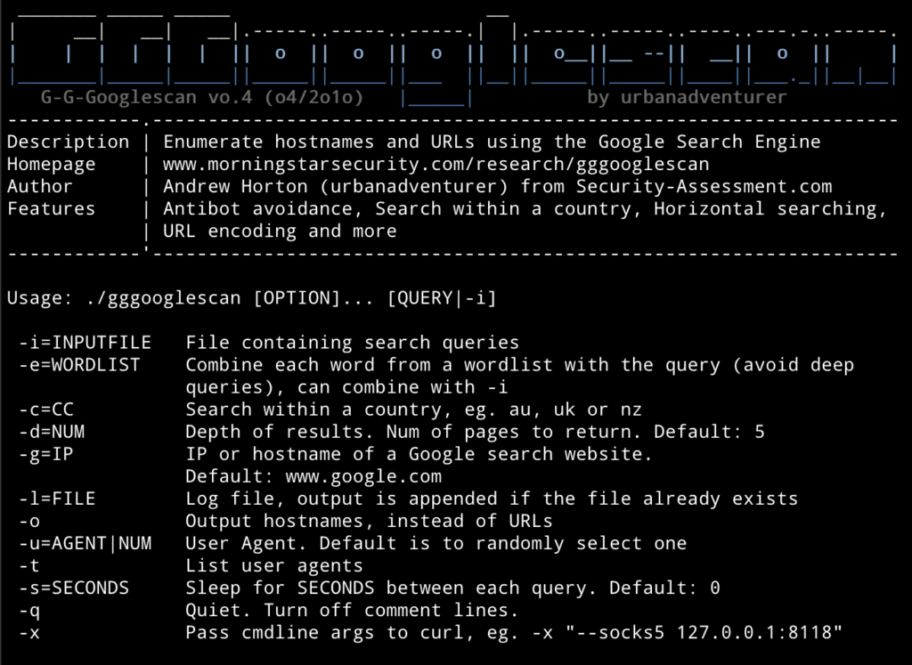Click the Usage: ./gggooglescan command line

click(x=251, y=299)
